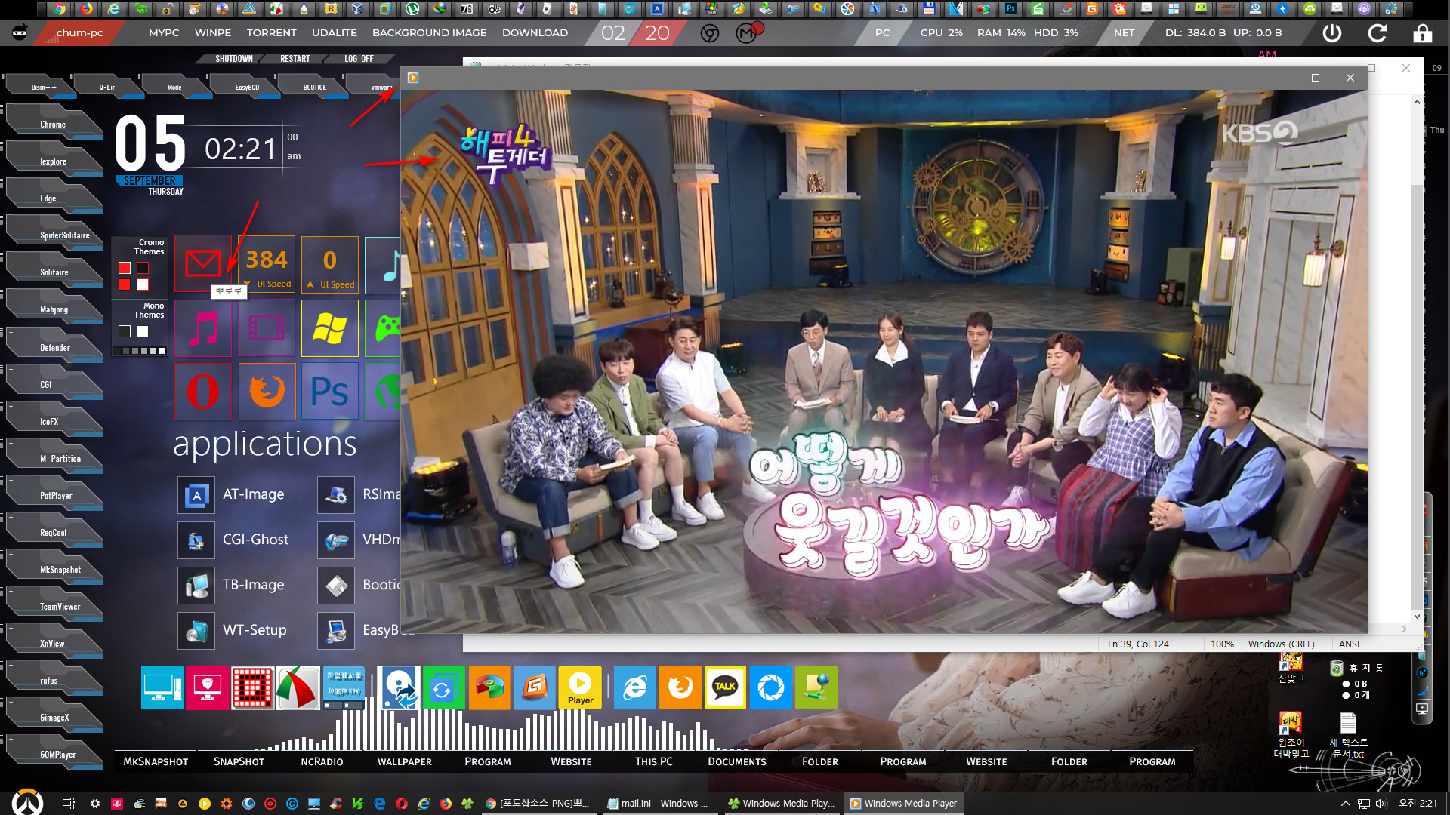Open the Gmail M icon with red badge
The height and width of the screenshot is (815, 1450).
click(748, 32)
